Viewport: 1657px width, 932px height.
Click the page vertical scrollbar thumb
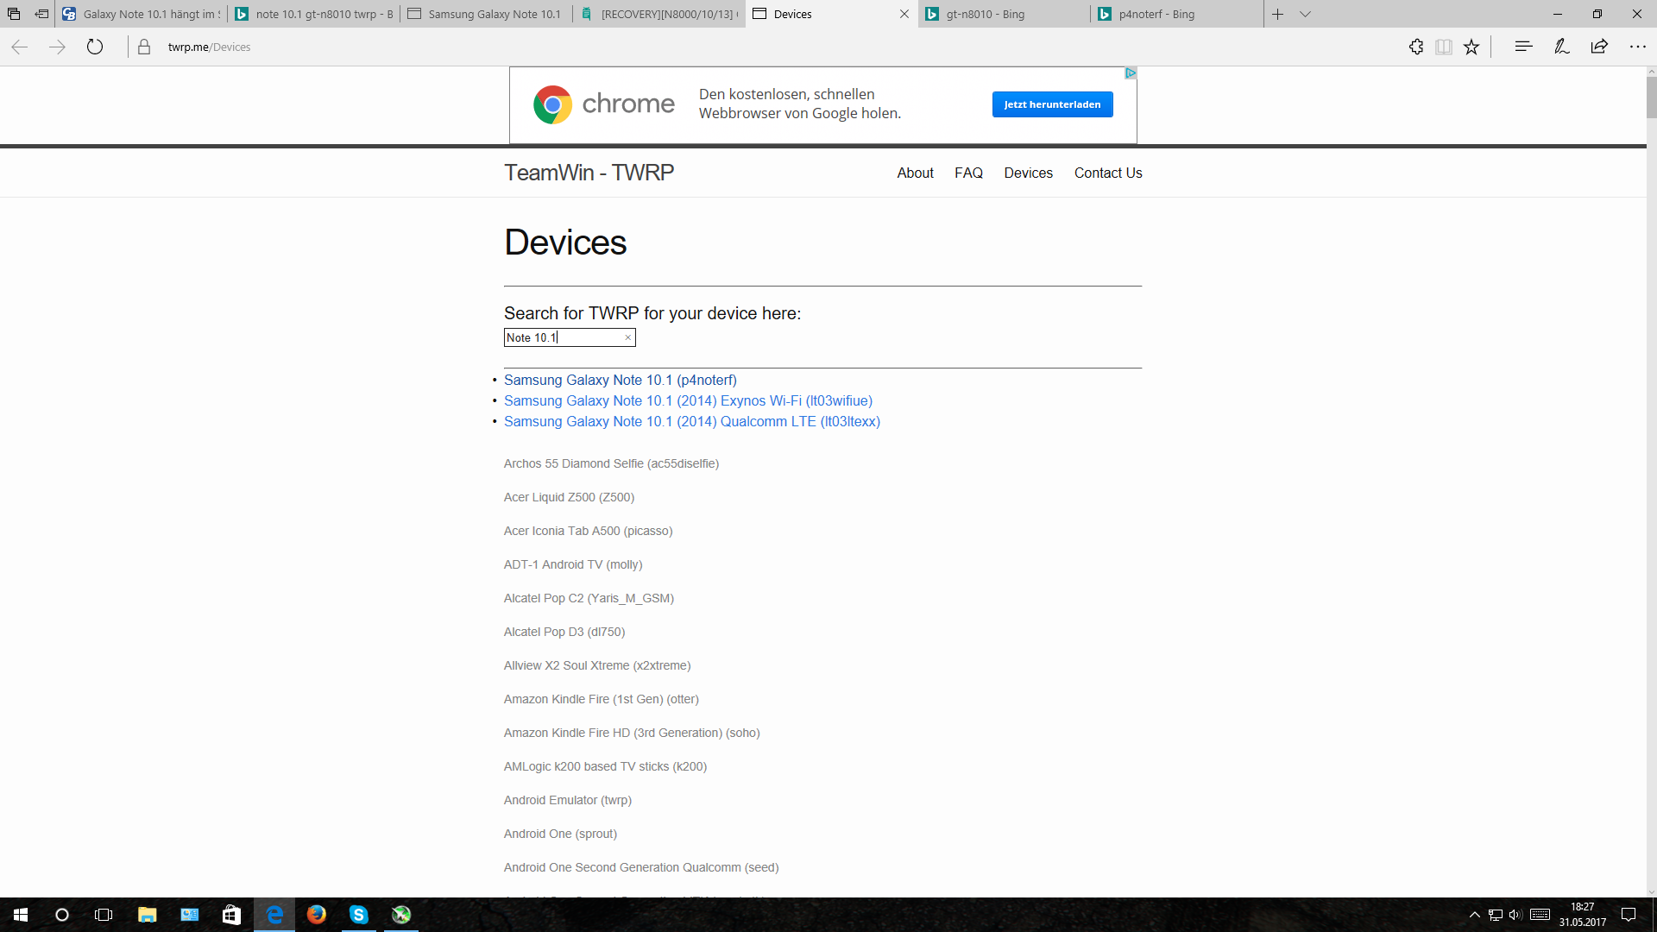coord(1651,97)
